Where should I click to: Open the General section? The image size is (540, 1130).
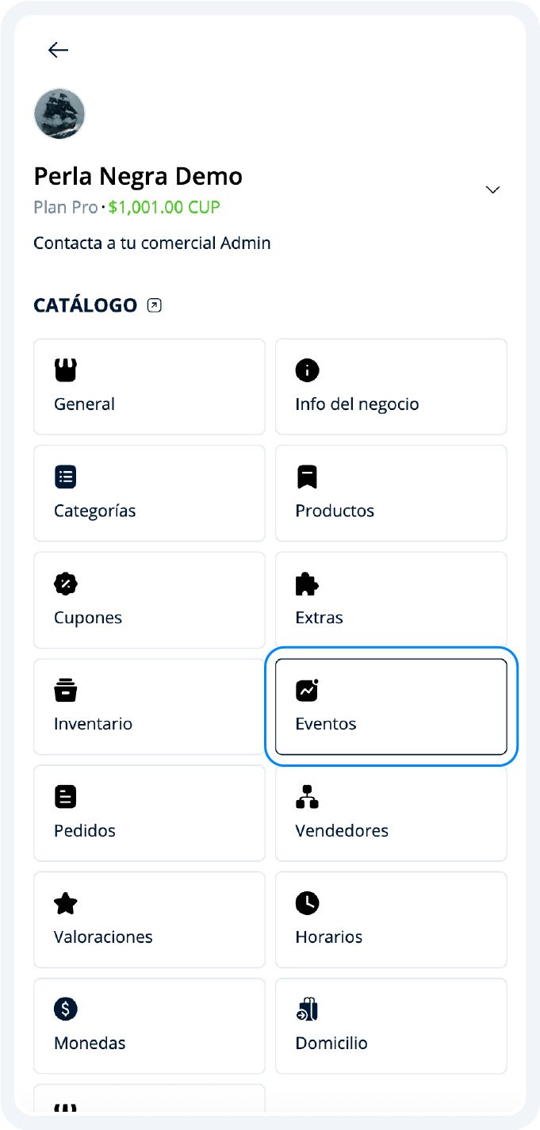[149, 386]
